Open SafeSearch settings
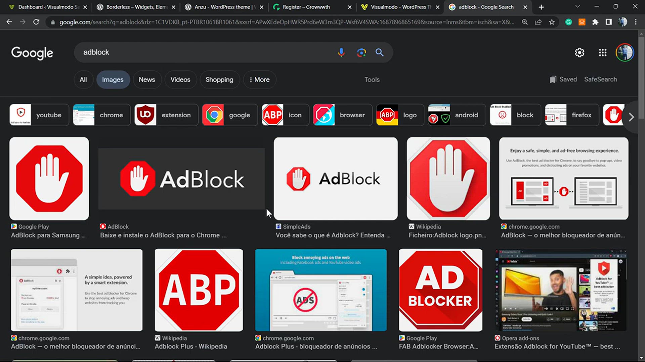The image size is (645, 362). (600, 79)
